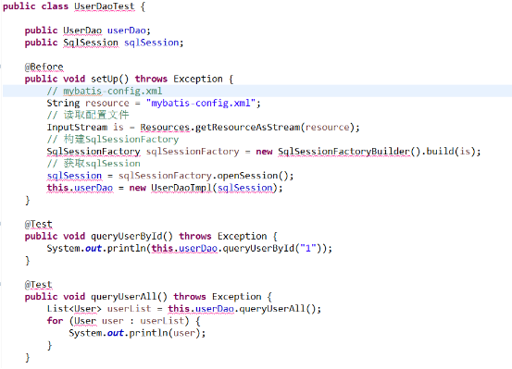Click the 'build(is)' method call
This screenshot has height=369, width=512.
point(451,152)
